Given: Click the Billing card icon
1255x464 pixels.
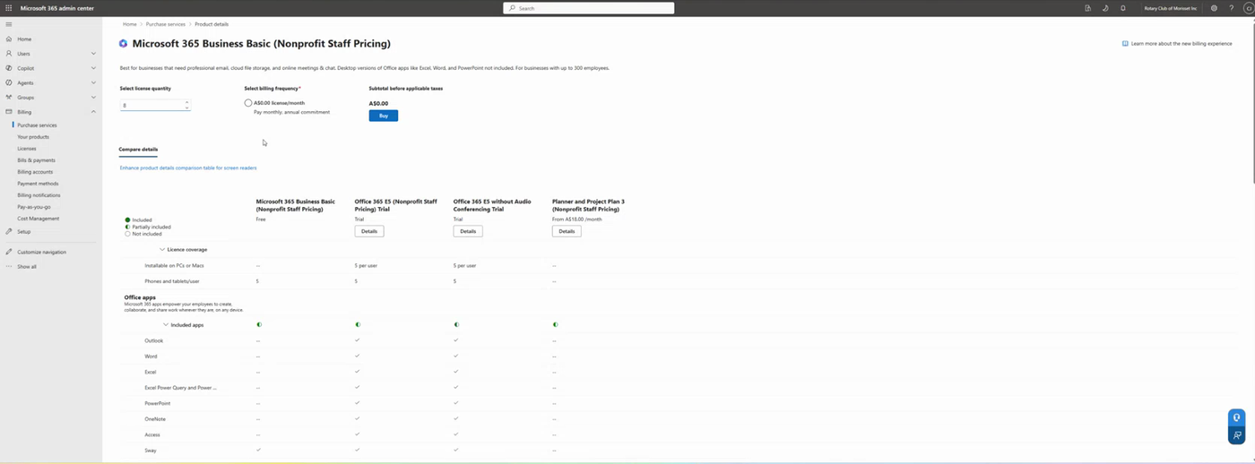Looking at the screenshot, I should 9,112.
